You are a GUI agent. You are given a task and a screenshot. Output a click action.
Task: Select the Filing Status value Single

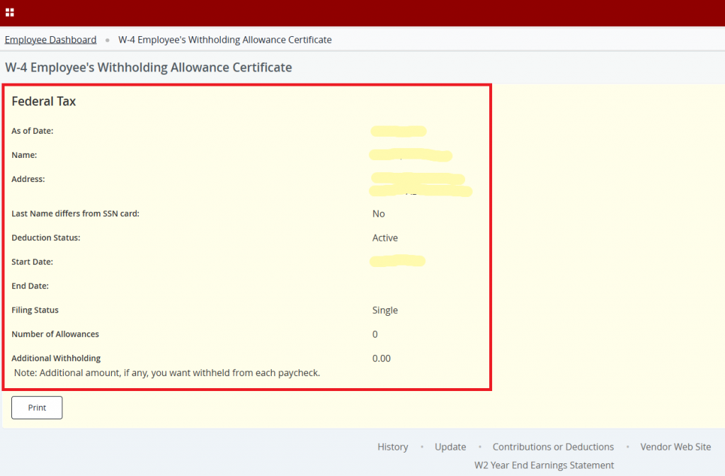(x=385, y=310)
